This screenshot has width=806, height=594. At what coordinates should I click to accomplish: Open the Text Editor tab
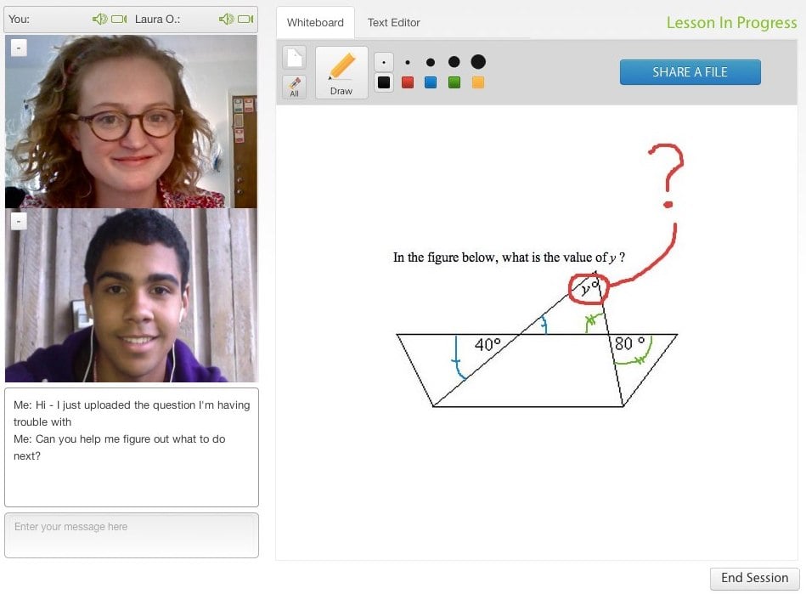[x=393, y=23]
